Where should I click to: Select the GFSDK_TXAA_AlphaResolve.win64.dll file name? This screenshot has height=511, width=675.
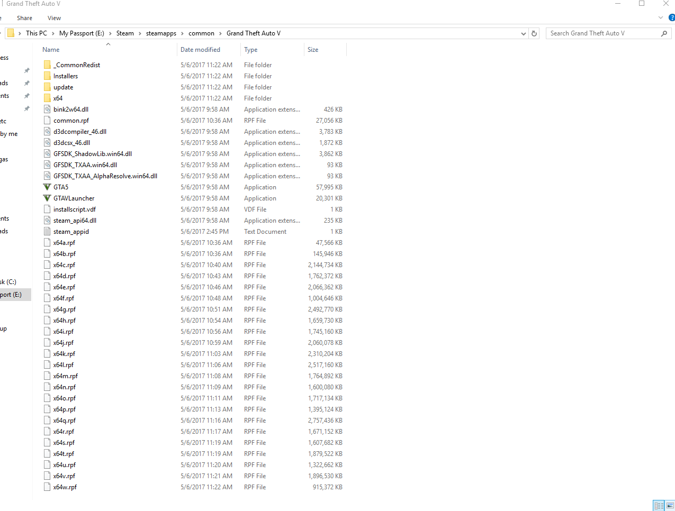pos(105,176)
